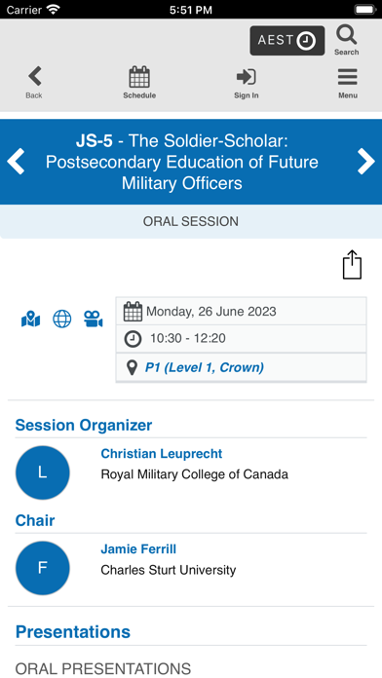The image size is (382, 678).
Task: Go to previous session with left chevron
Action: (16, 162)
